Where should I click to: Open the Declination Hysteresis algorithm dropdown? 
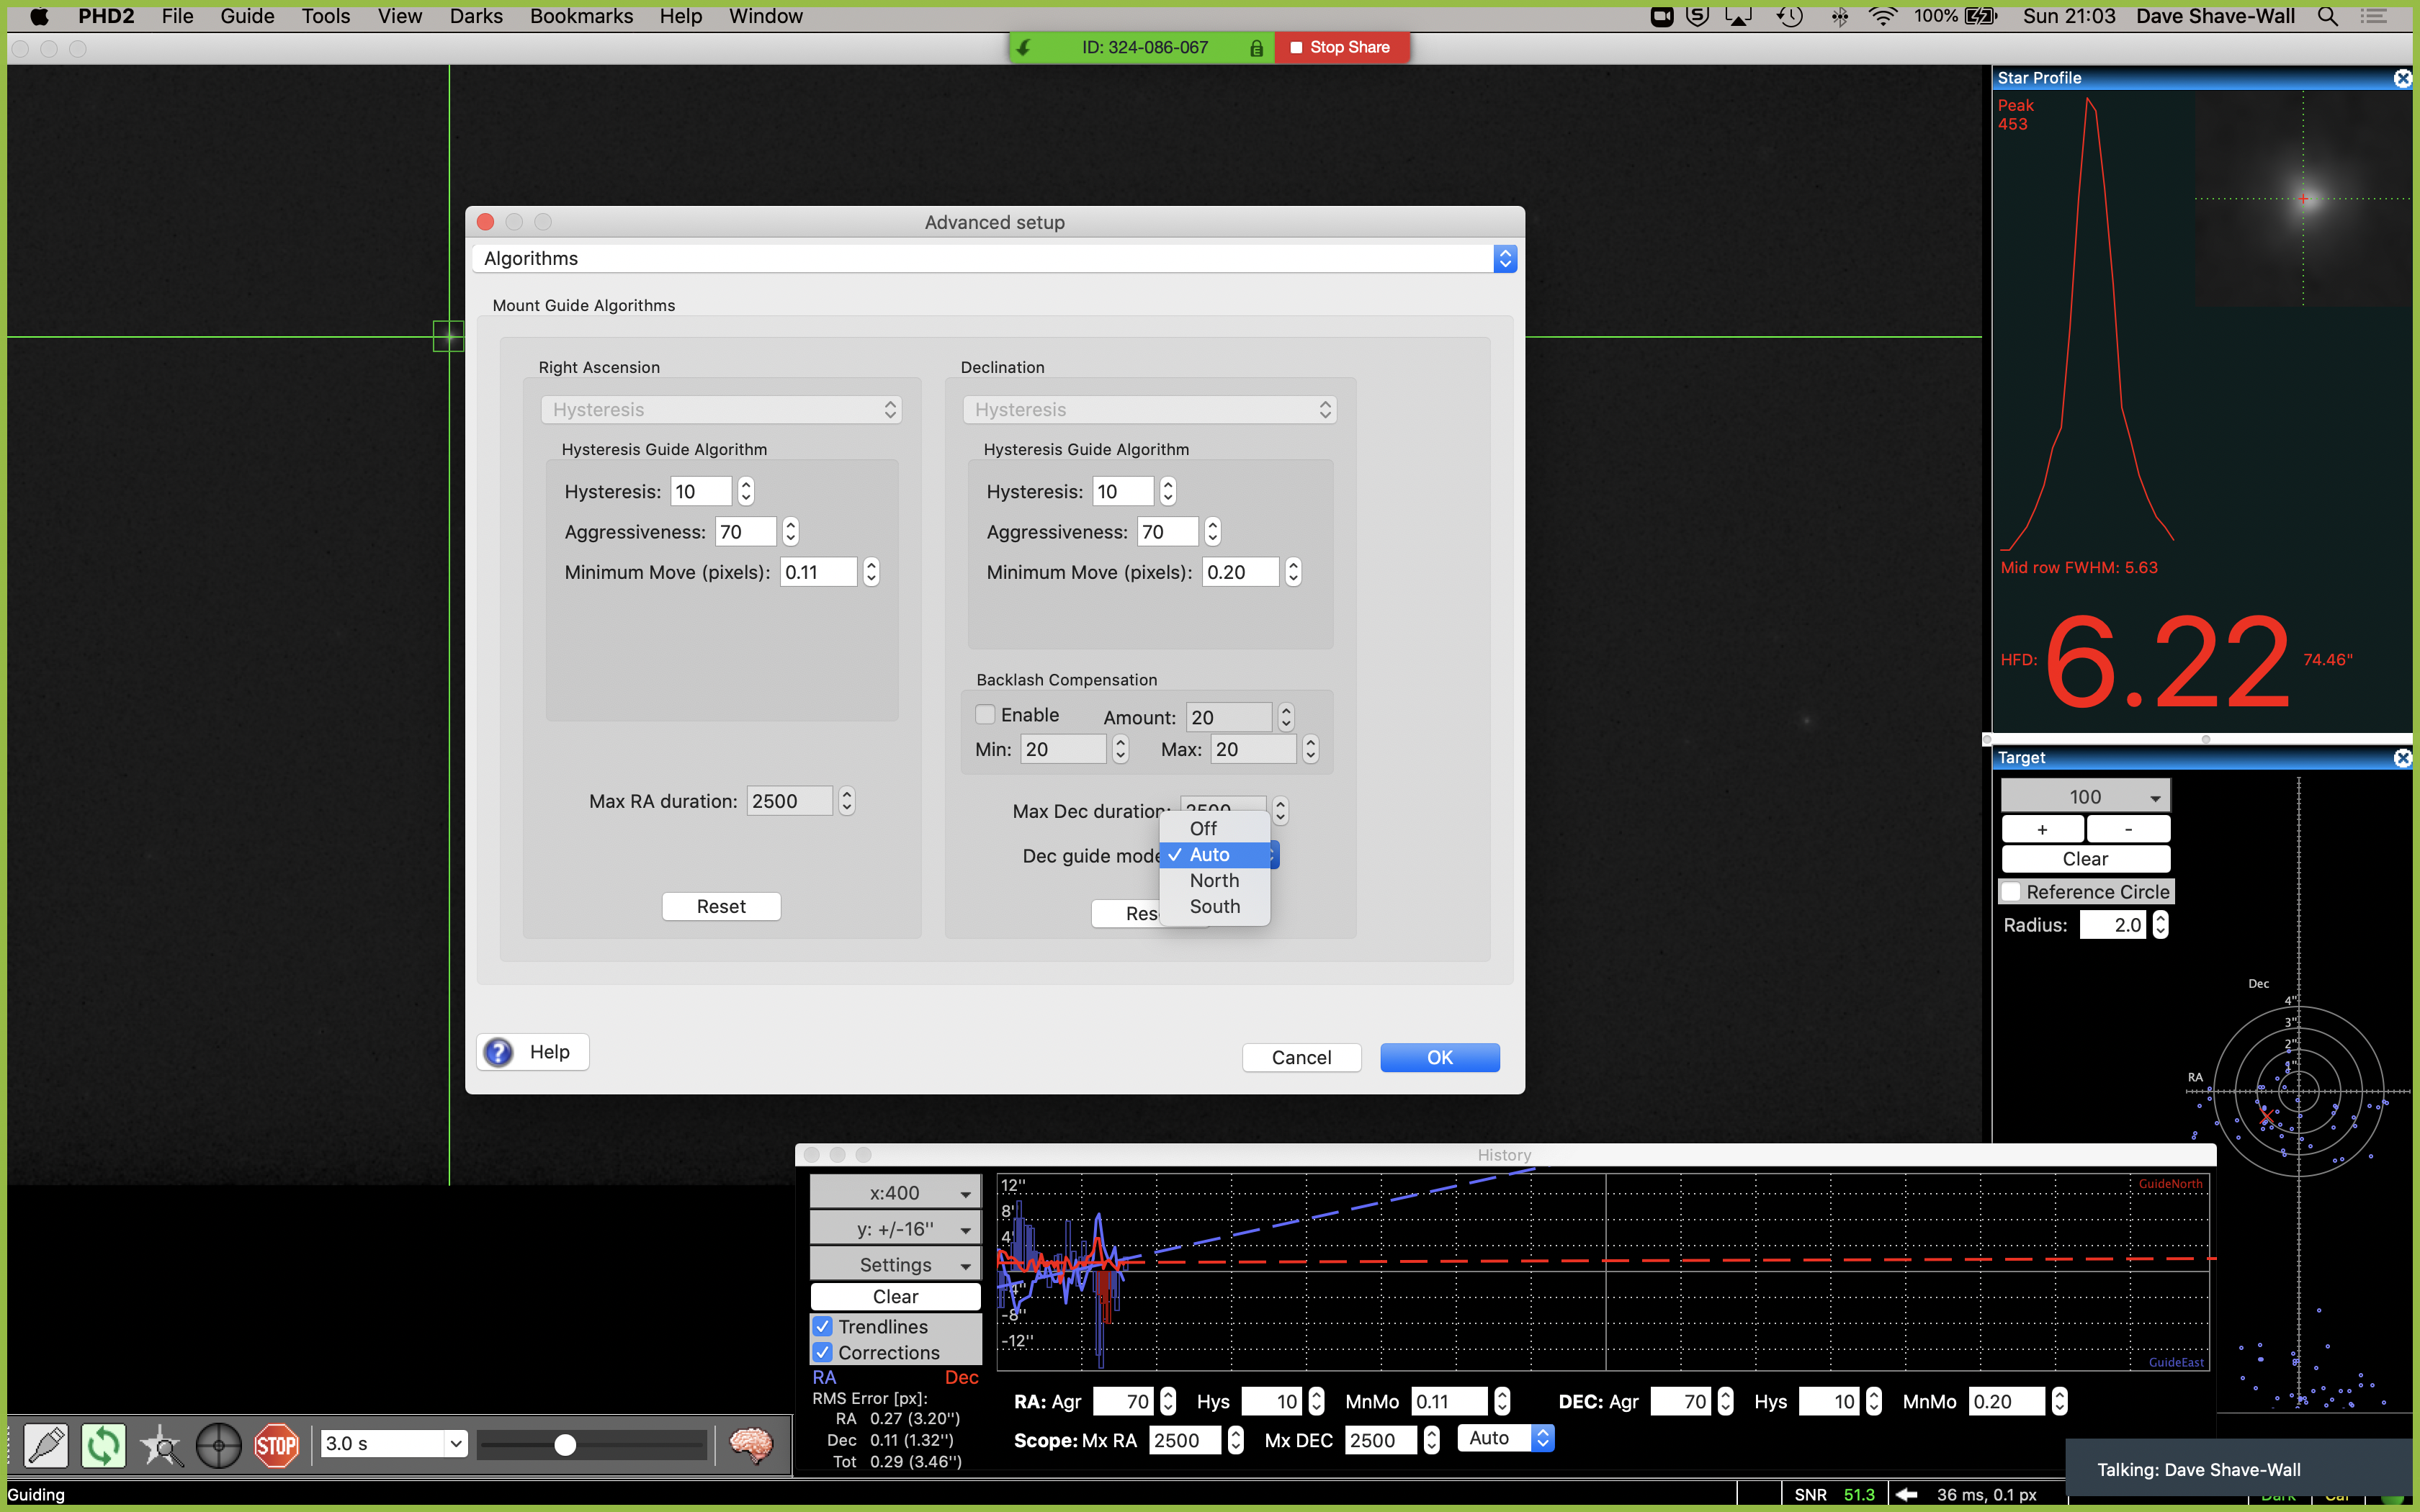tap(1149, 409)
